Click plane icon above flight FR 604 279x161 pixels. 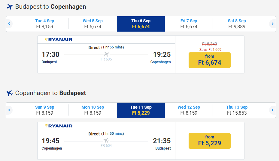[106, 141]
